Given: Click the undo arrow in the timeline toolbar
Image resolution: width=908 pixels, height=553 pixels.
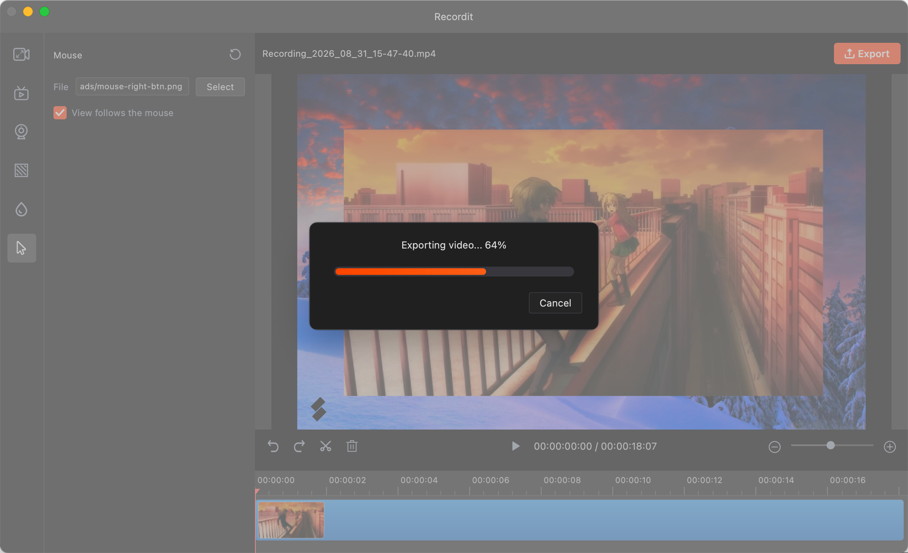Looking at the screenshot, I should 273,446.
